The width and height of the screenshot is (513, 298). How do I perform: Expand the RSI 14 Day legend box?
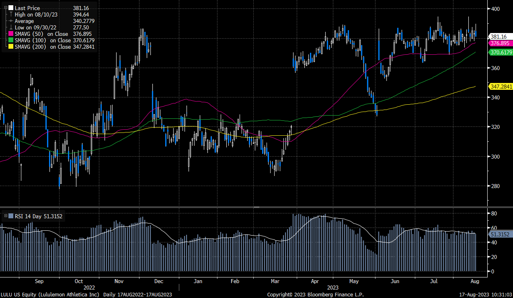[6, 216]
